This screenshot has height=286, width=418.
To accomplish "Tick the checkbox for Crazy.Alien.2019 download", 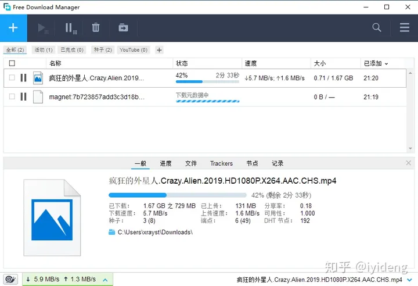I will tap(12, 78).
